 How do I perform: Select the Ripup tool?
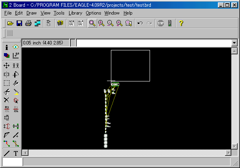click(16, 144)
